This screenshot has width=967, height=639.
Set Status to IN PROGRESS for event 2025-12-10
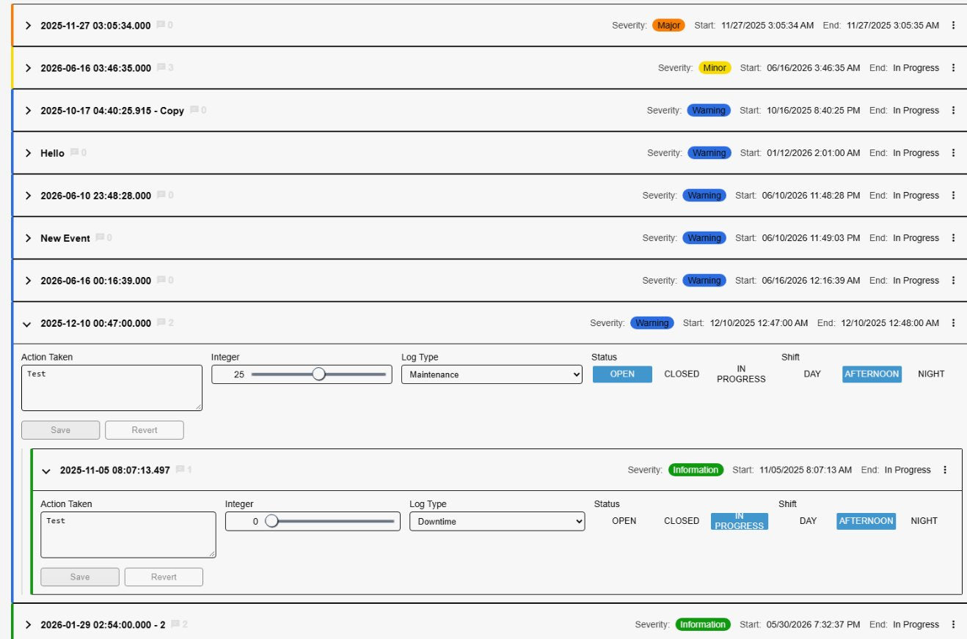[741, 374]
